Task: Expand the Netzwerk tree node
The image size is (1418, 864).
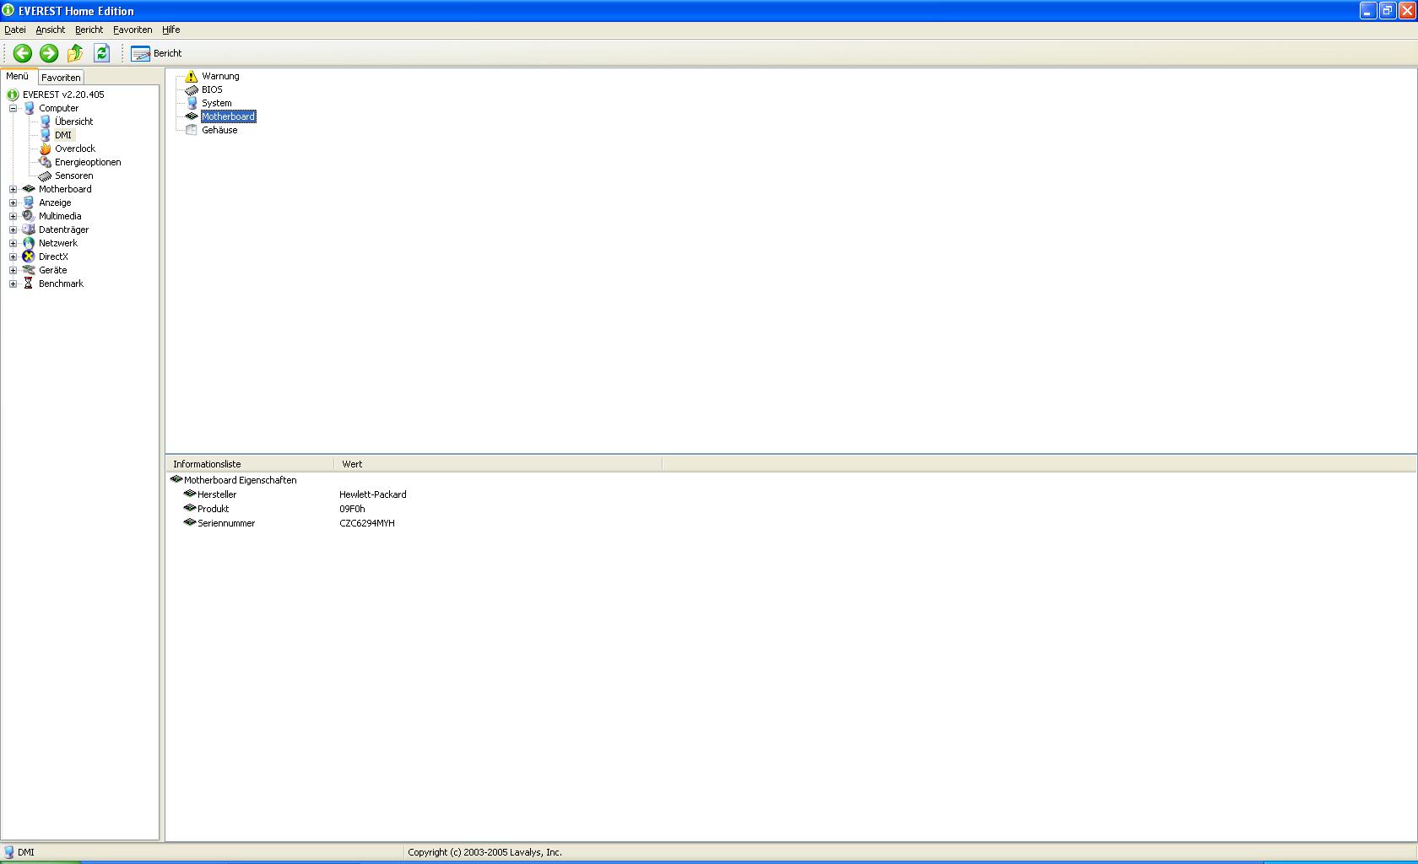Action: coord(13,243)
